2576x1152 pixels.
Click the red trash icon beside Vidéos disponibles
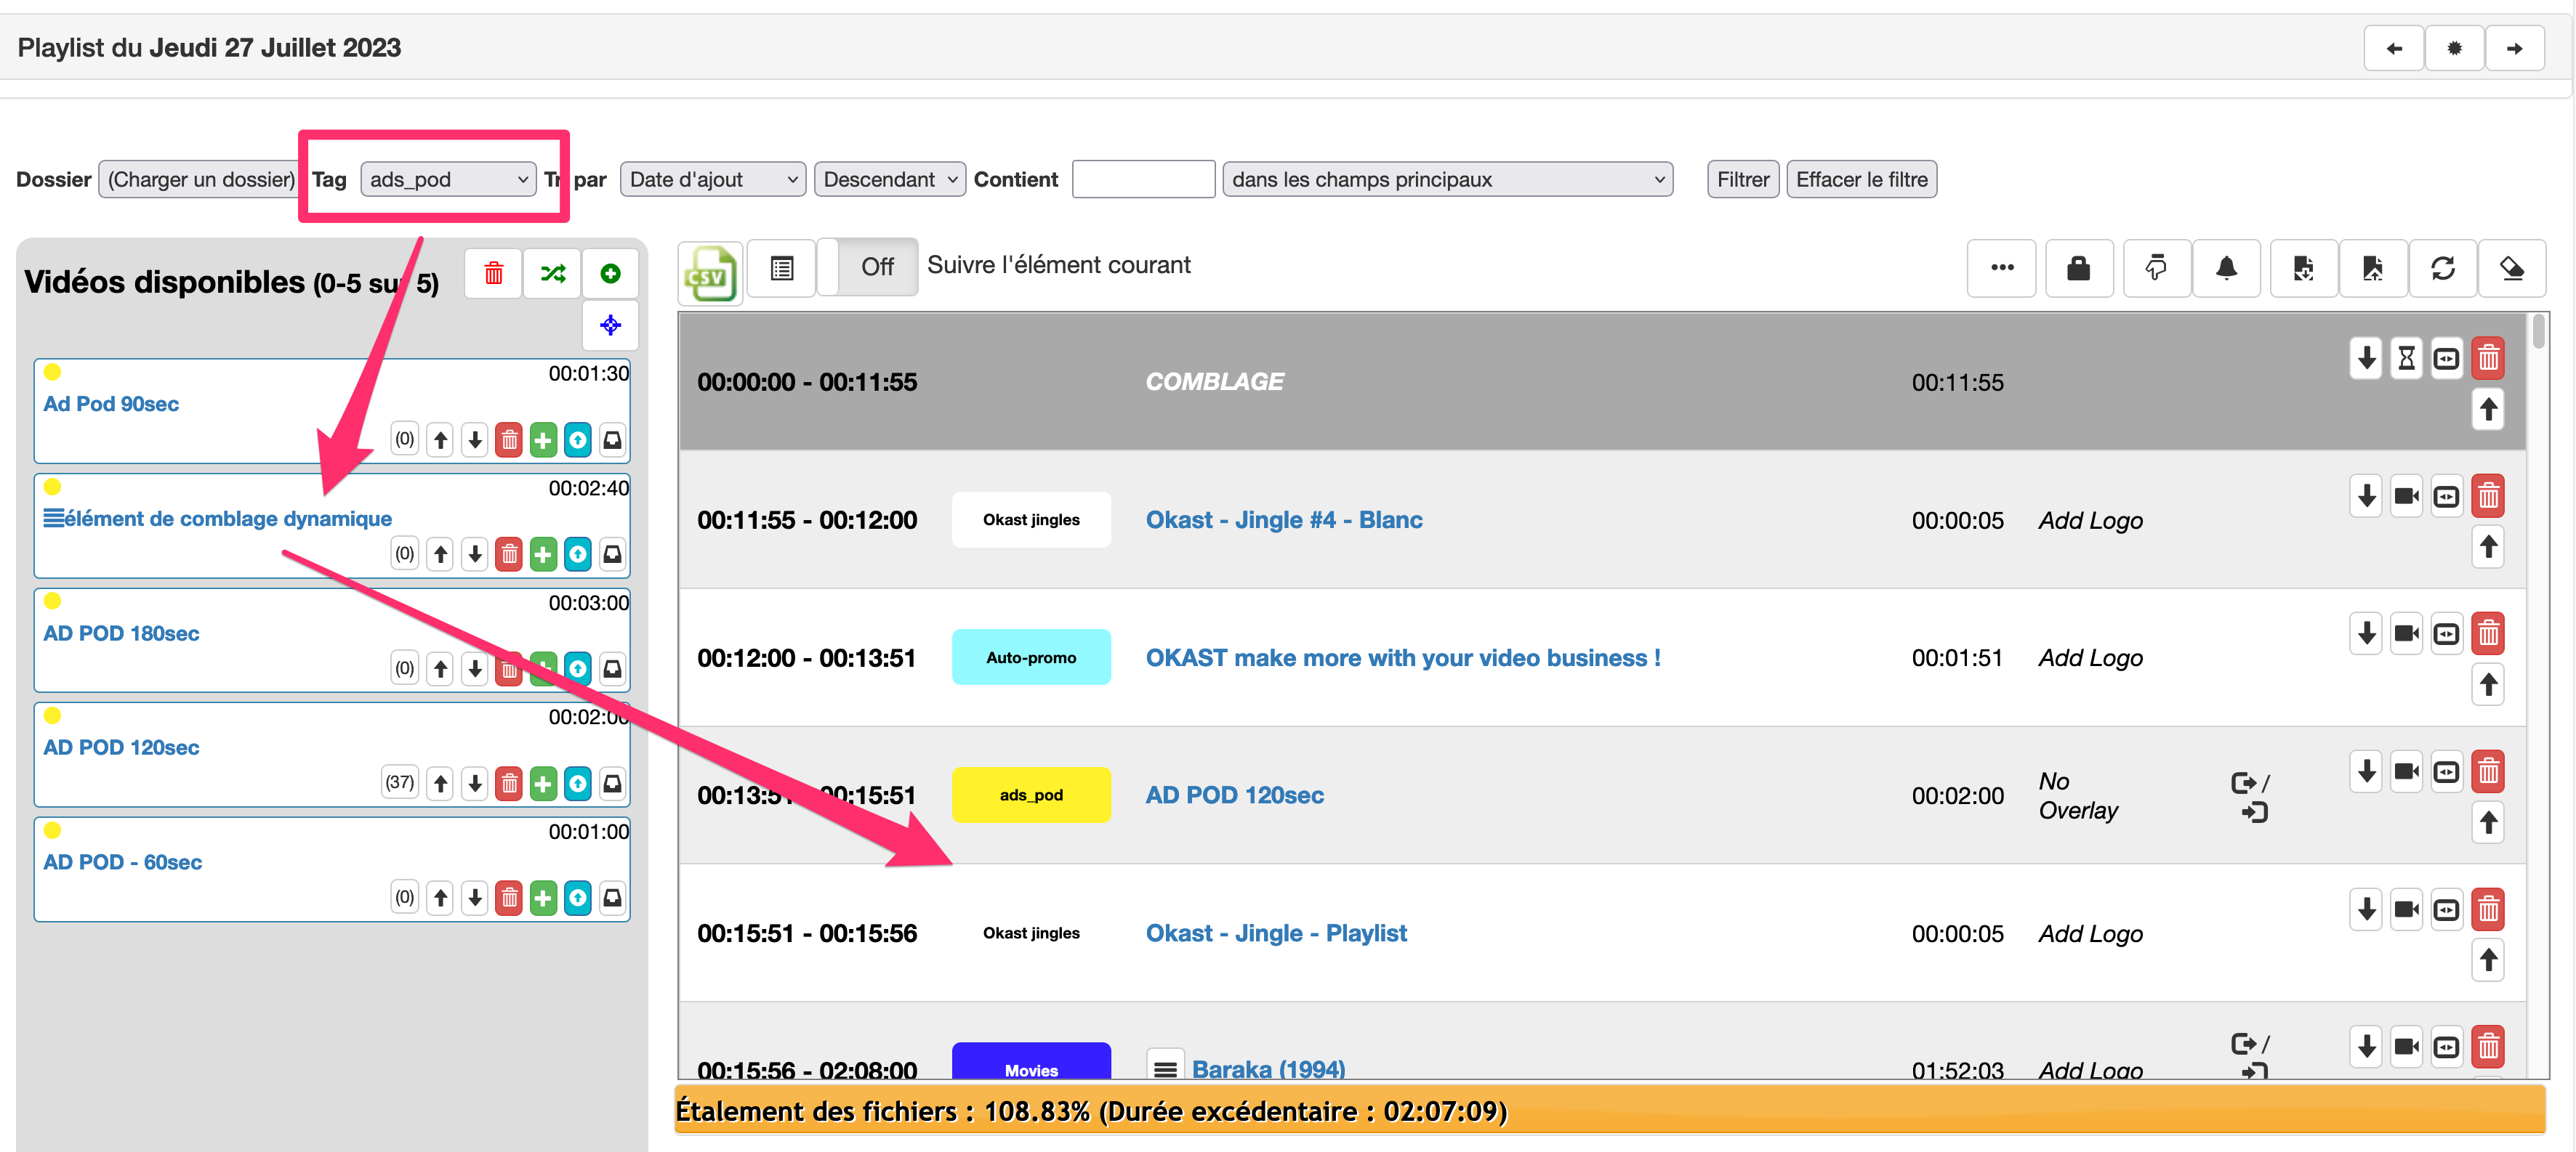493,273
